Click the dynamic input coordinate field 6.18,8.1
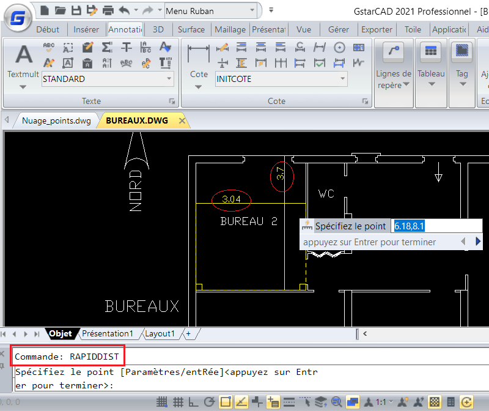Screen dimensions: 489x411 436,226
